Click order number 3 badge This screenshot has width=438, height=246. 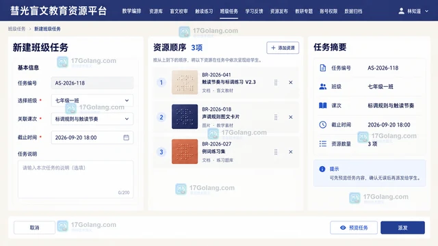(x=162, y=152)
